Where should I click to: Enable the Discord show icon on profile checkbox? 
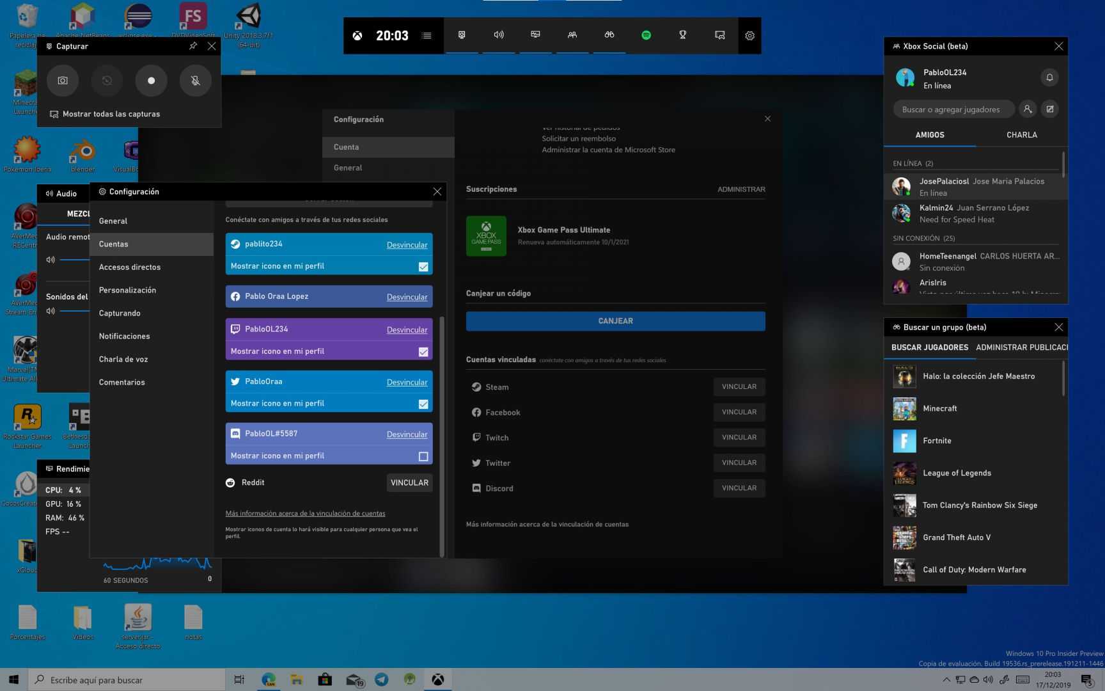pyautogui.click(x=423, y=456)
